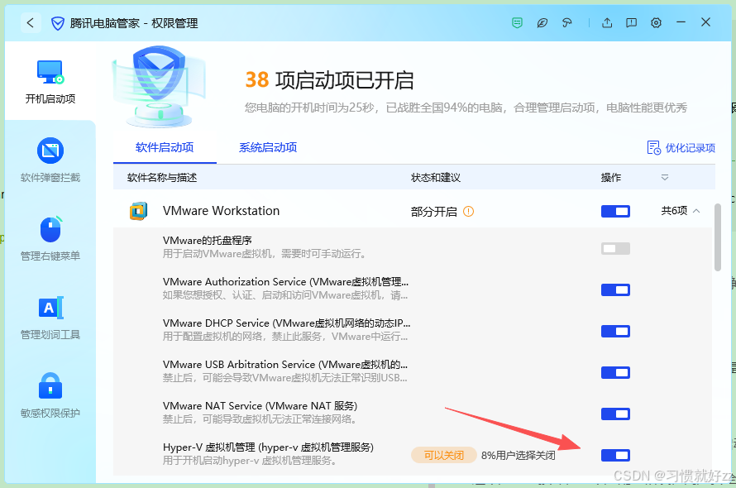
Task: Disable the Hyper-V 虚拟机管理 startup toggle
Action: point(615,455)
